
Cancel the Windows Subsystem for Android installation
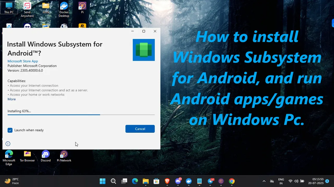coord(140,129)
